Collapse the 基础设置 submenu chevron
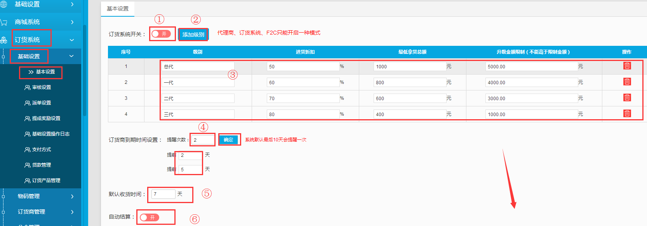 71,56
